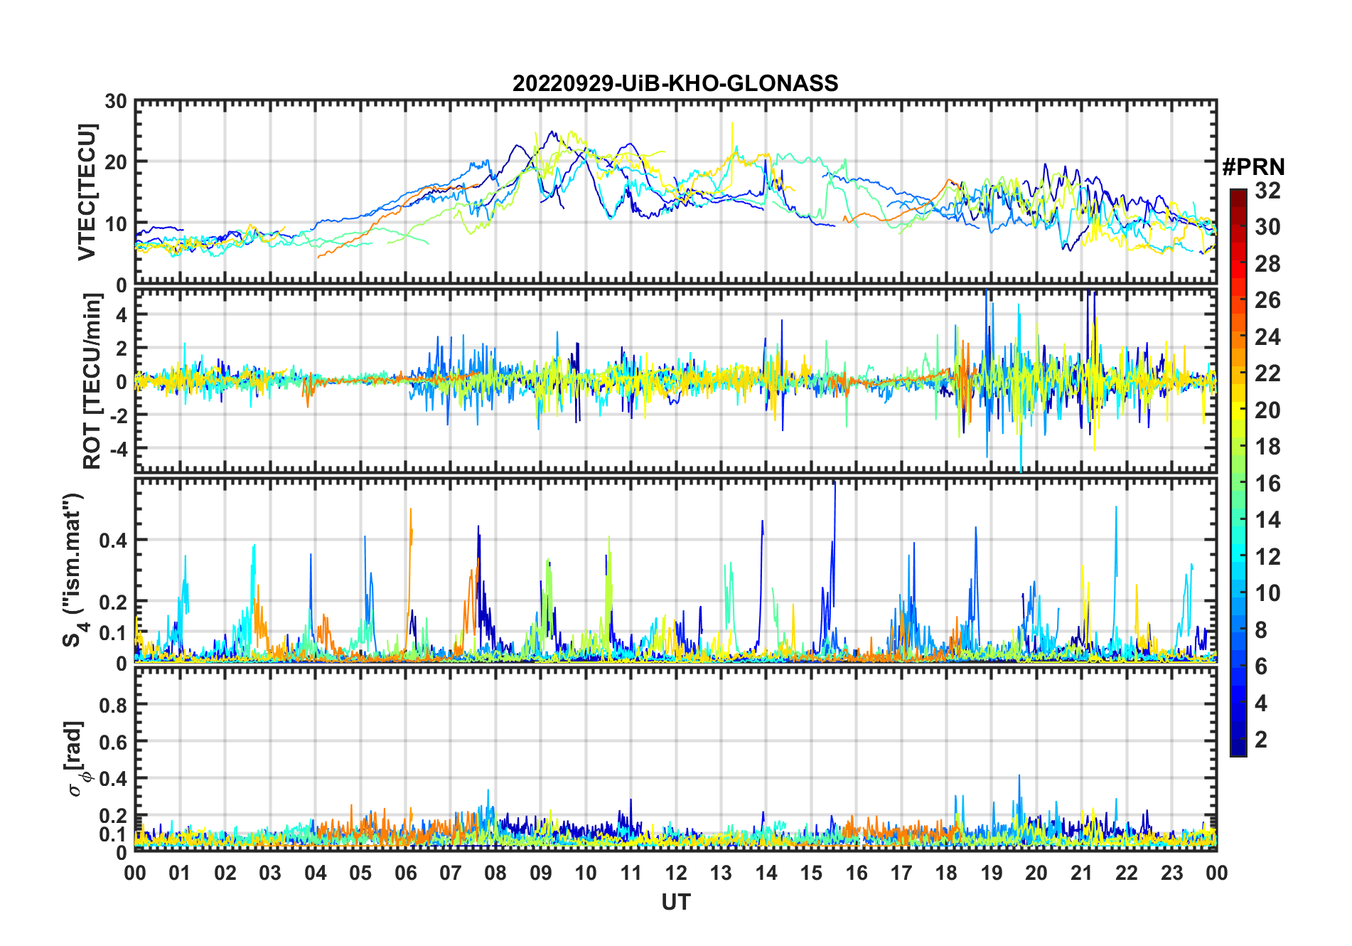Click colorbar tick label 10
The width and height of the screenshot is (1352, 946).
[x=1267, y=593]
